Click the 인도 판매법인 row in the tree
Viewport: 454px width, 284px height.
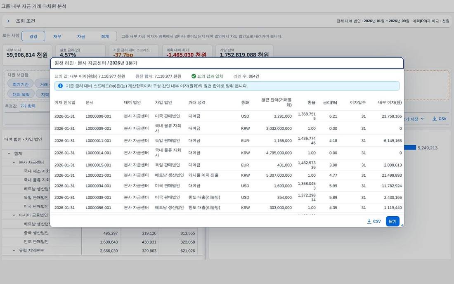click(x=36, y=241)
